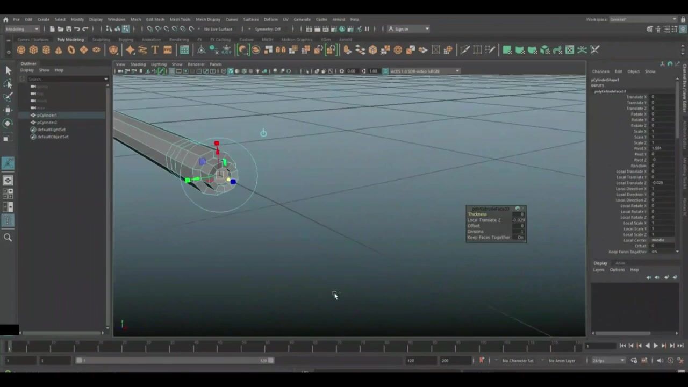Open Layers menu in Layer Editor
This screenshot has height=387, width=688.
(599, 270)
